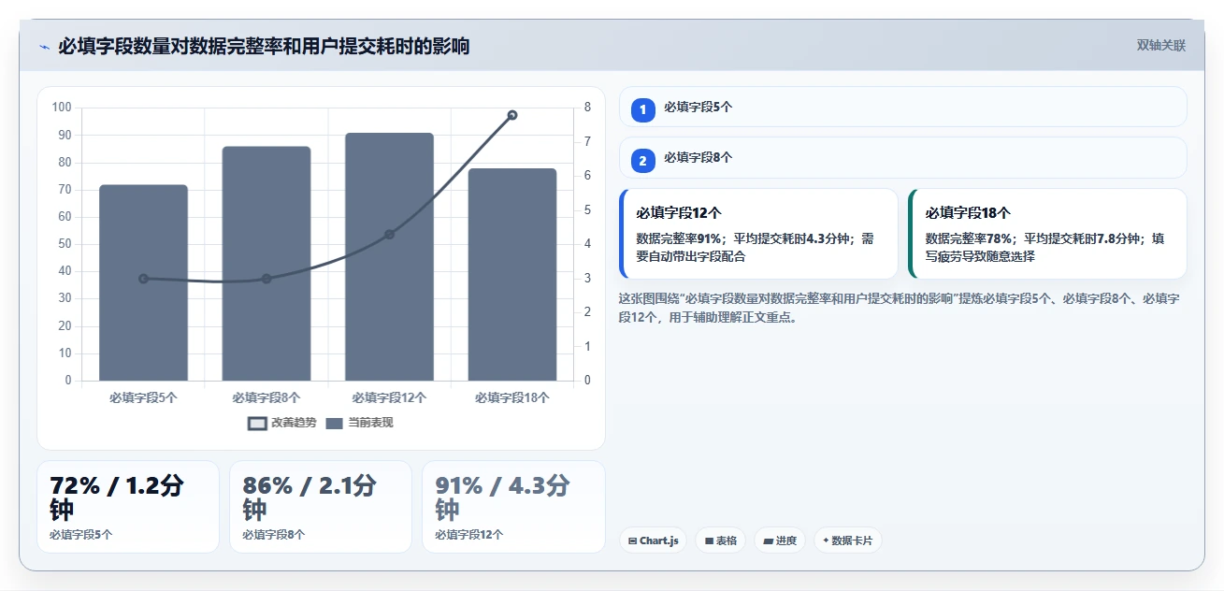Click the 进度 tag
This screenshot has width=1224, height=591.
(x=779, y=541)
